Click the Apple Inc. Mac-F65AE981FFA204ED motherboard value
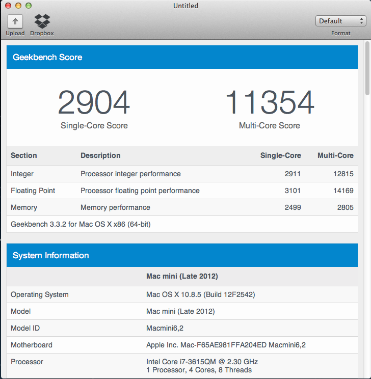The height and width of the screenshot is (379, 371). [226, 345]
